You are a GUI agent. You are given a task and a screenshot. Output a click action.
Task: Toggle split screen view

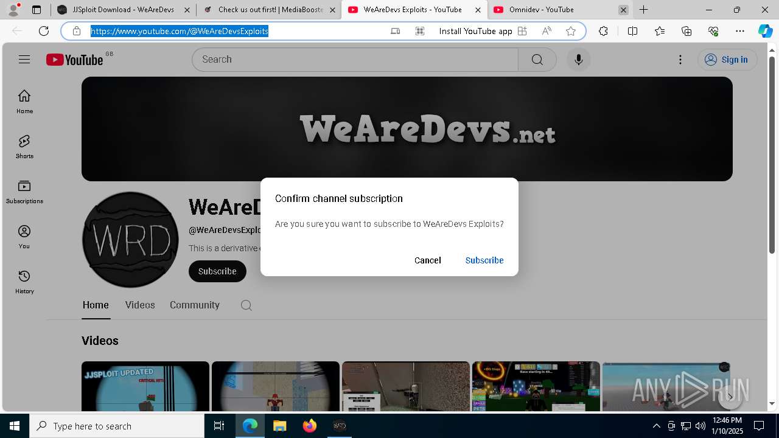pyautogui.click(x=632, y=31)
